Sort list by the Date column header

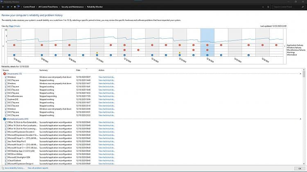(x=78, y=70)
